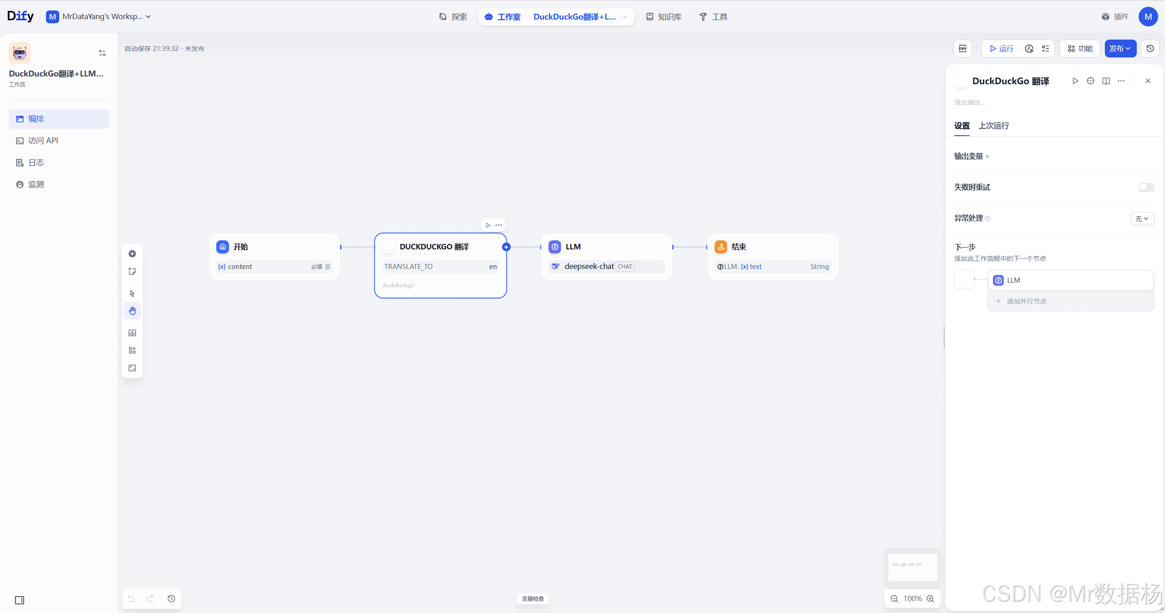This screenshot has width=1165, height=613.
Task: Open the version history clock icon
Action: coord(1150,49)
